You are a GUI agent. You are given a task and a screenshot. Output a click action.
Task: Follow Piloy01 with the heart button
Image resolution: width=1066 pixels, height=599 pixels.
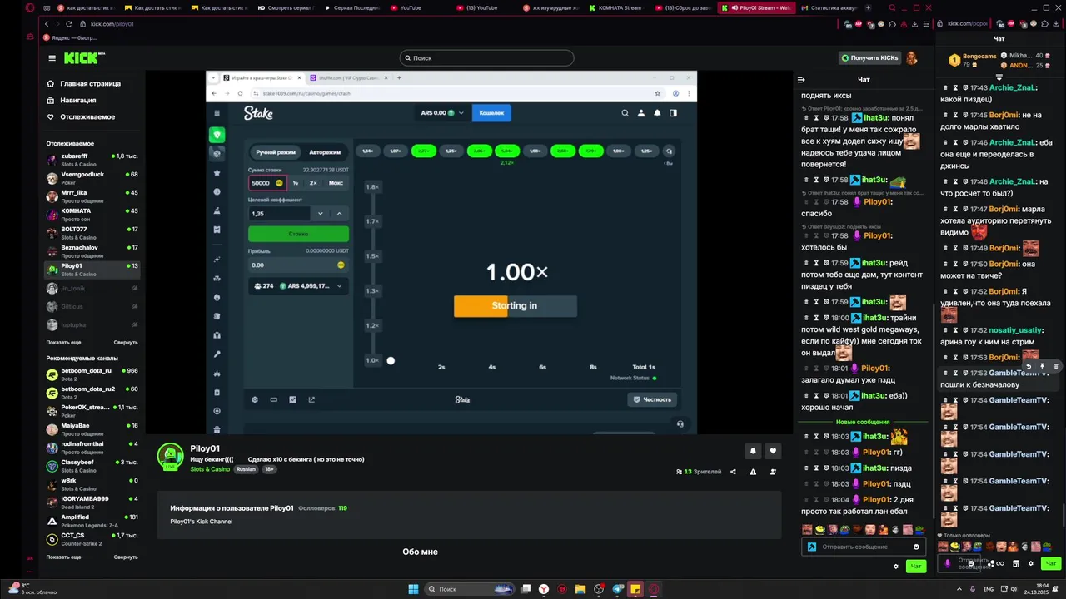coord(773,451)
